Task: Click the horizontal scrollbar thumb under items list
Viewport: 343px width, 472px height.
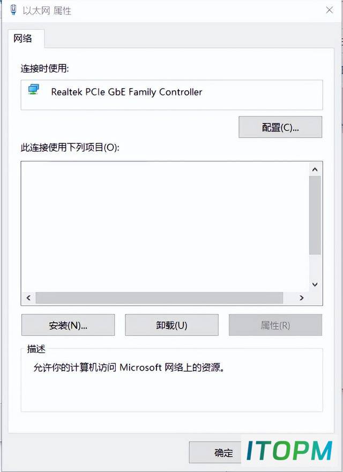Action: pyautogui.click(x=159, y=297)
